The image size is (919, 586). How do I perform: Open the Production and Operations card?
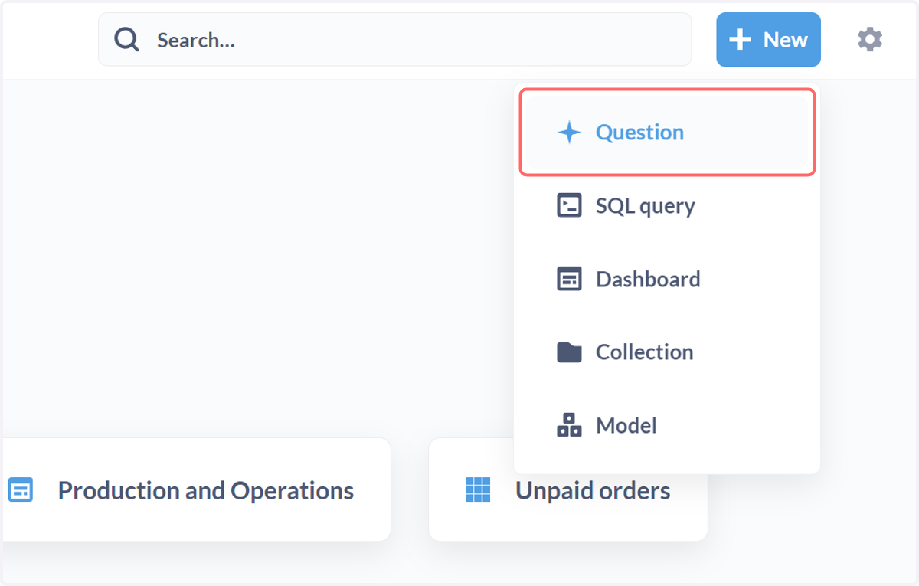[196, 489]
